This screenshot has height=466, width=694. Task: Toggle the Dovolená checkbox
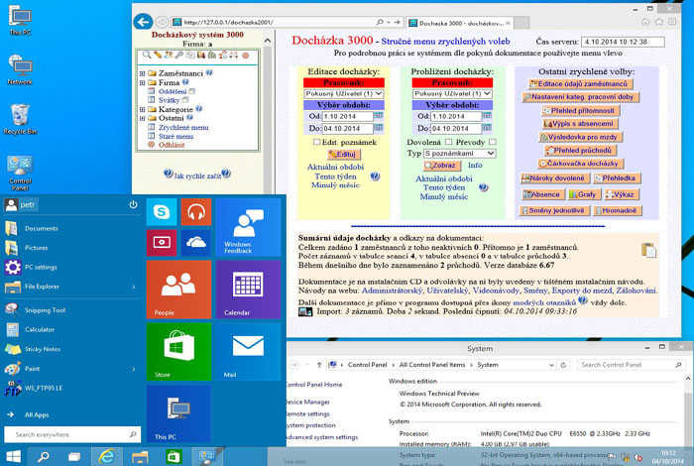click(448, 142)
